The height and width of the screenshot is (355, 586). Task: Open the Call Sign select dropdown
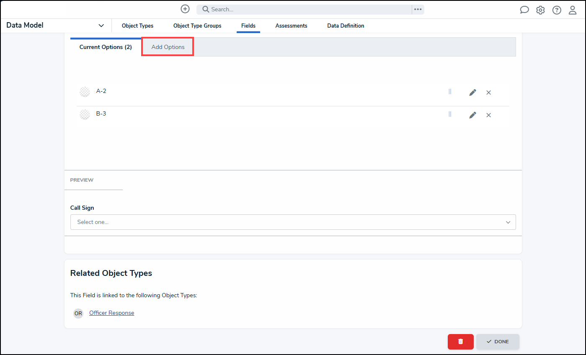click(293, 222)
